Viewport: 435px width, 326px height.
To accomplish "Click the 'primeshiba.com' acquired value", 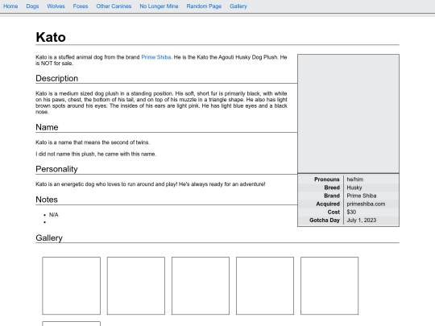I will 366,204.
